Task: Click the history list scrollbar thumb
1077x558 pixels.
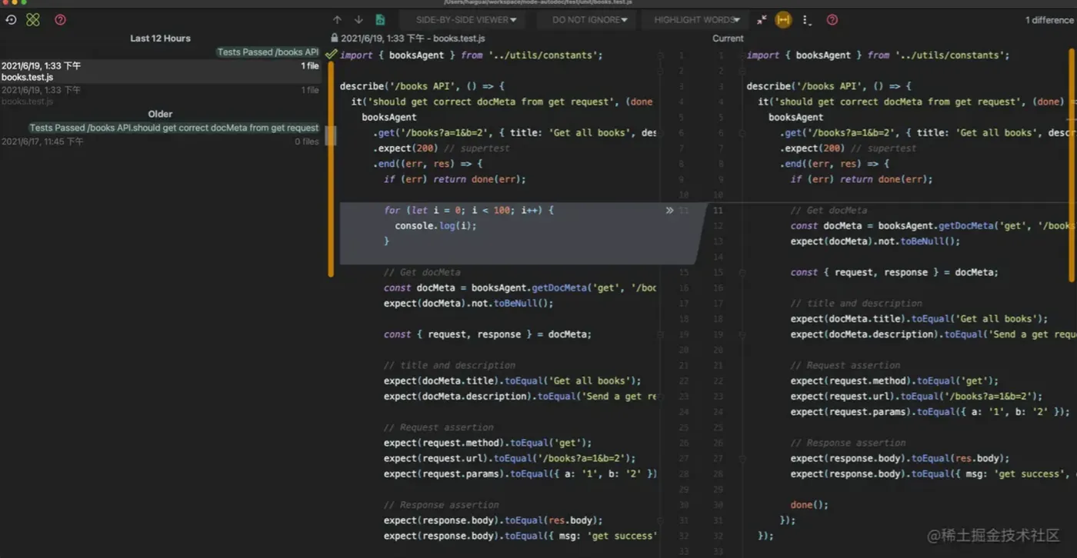Action: tap(330, 135)
